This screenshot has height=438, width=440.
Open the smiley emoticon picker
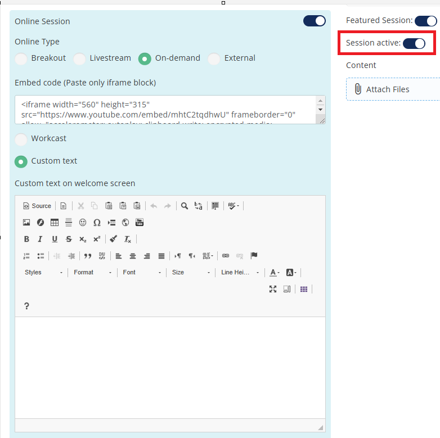click(83, 223)
